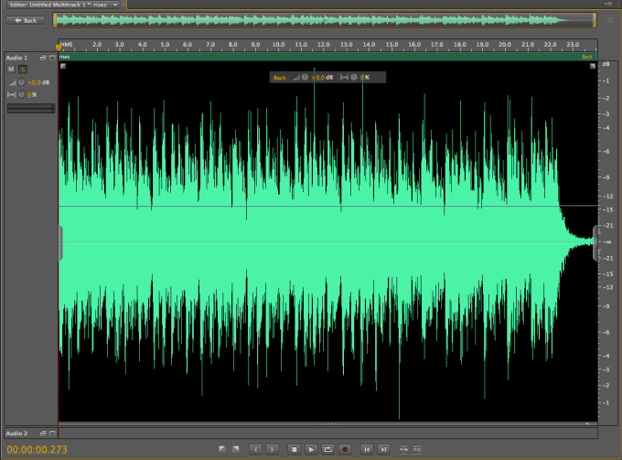
Task: Click the 12.0 mark on the time ruler
Action: [x=323, y=45]
